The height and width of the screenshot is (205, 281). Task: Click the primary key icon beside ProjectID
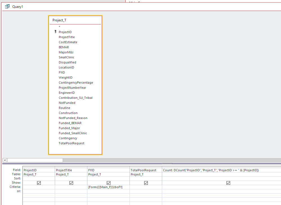56,32
